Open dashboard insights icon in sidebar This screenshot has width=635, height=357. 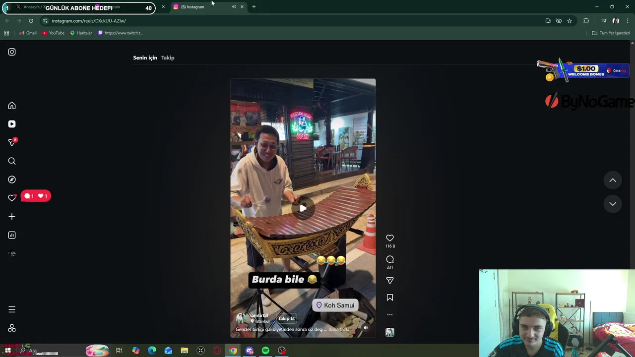pyautogui.click(x=12, y=235)
